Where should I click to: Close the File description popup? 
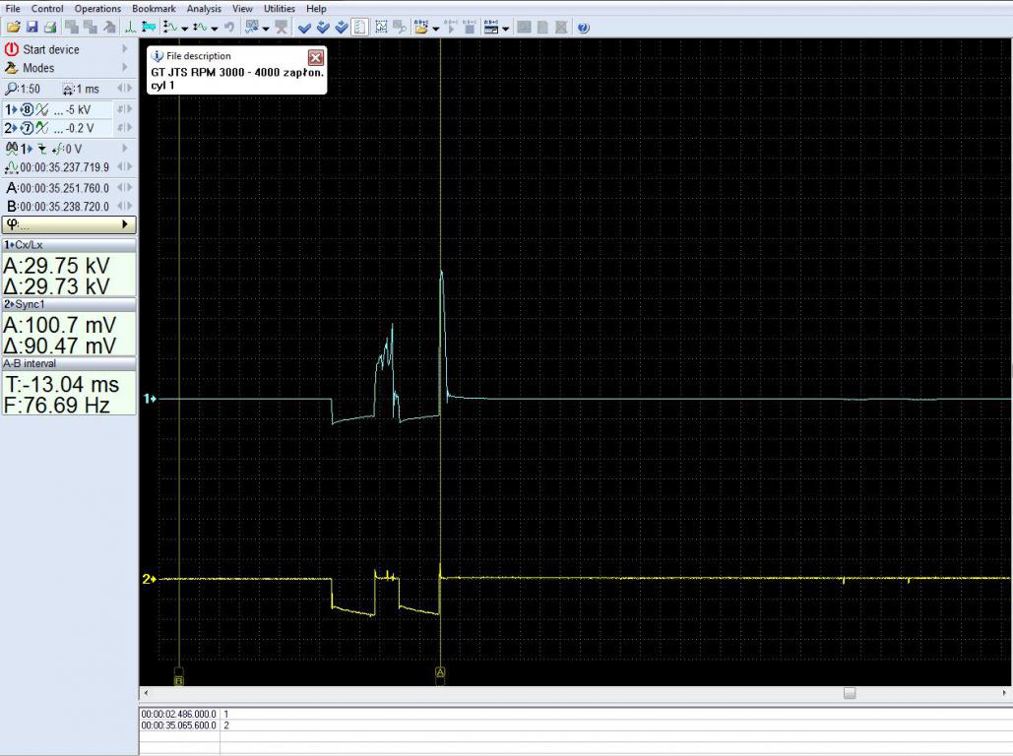316,57
